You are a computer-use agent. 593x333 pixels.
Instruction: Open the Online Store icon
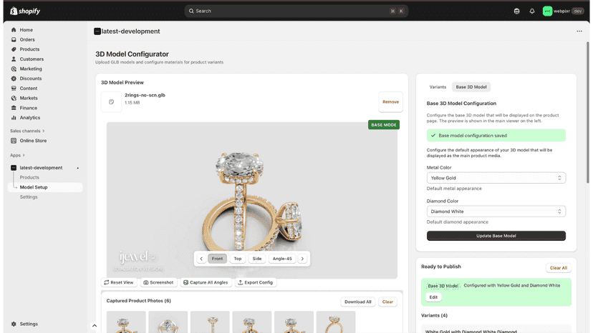[x=14, y=141]
